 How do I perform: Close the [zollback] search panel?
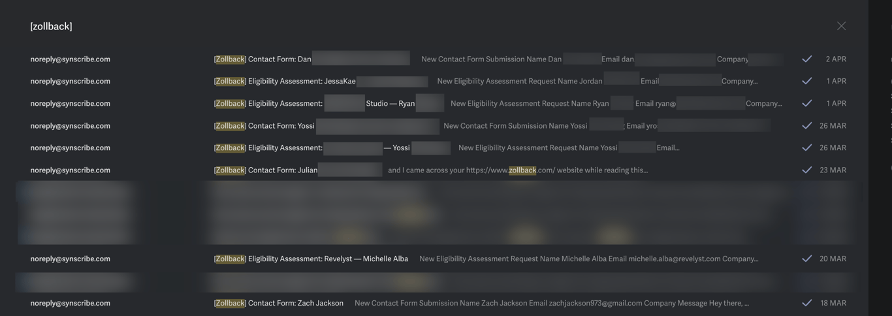point(841,26)
